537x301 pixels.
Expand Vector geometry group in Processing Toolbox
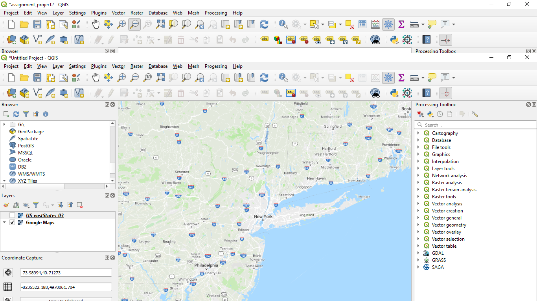click(x=418, y=225)
